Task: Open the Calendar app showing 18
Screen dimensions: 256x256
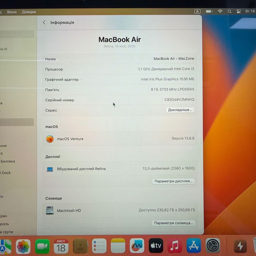Action: click(61, 246)
